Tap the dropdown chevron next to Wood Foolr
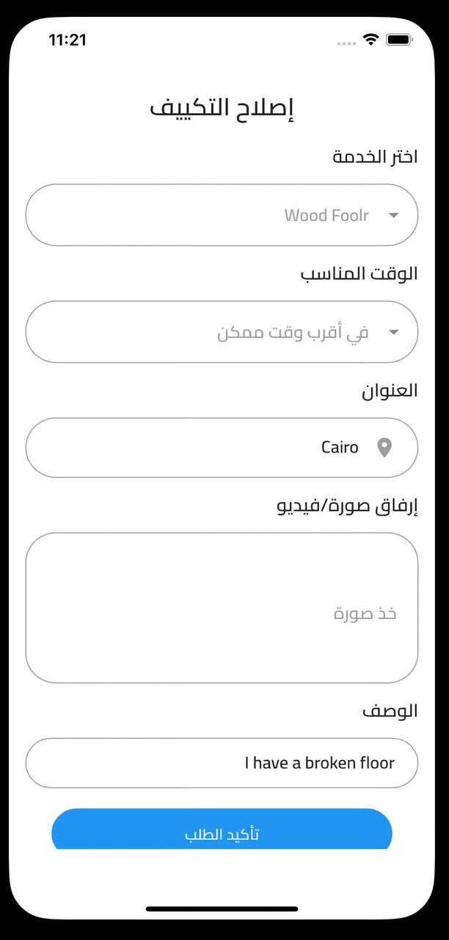Screen dimensions: 449x940 (x=394, y=215)
